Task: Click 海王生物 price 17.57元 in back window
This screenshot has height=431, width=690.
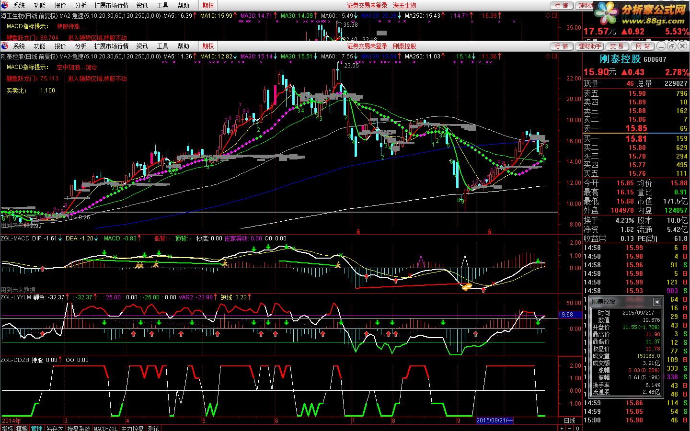Action: pyautogui.click(x=599, y=31)
